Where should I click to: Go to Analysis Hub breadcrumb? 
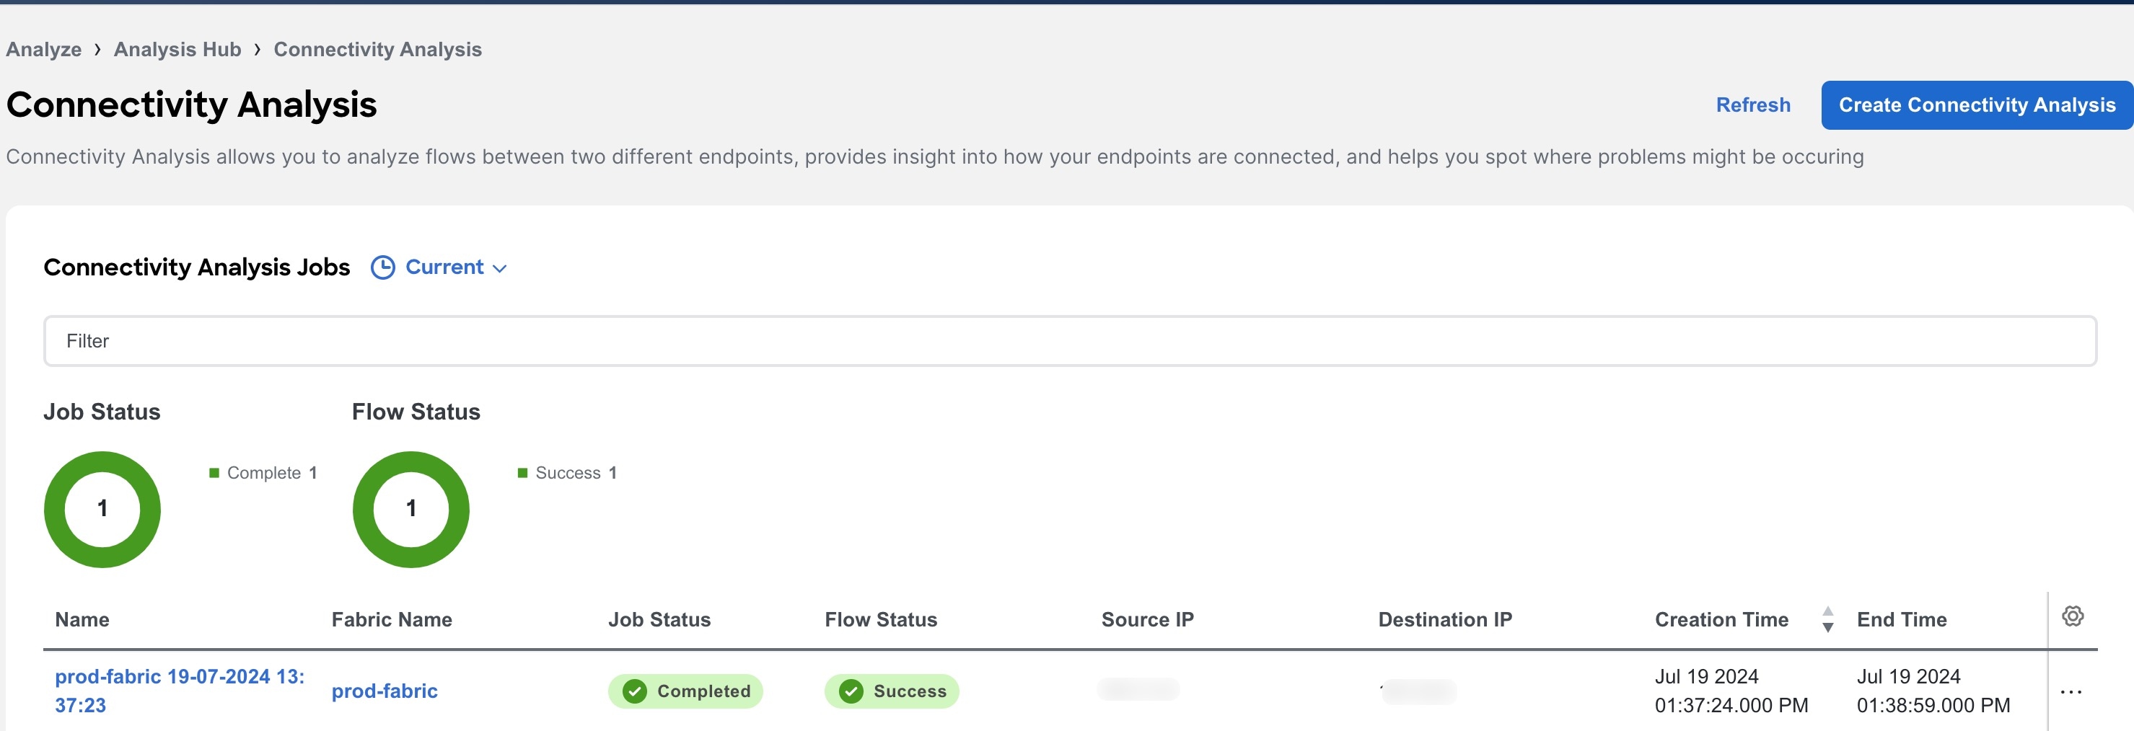pyautogui.click(x=177, y=50)
